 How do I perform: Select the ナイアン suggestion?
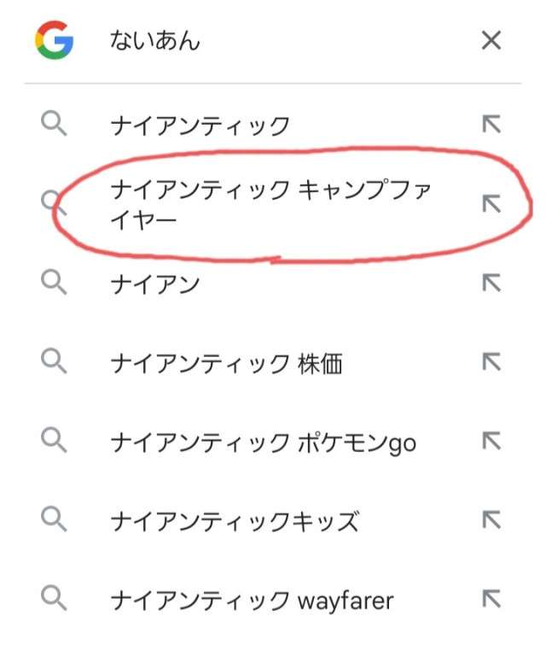154,284
